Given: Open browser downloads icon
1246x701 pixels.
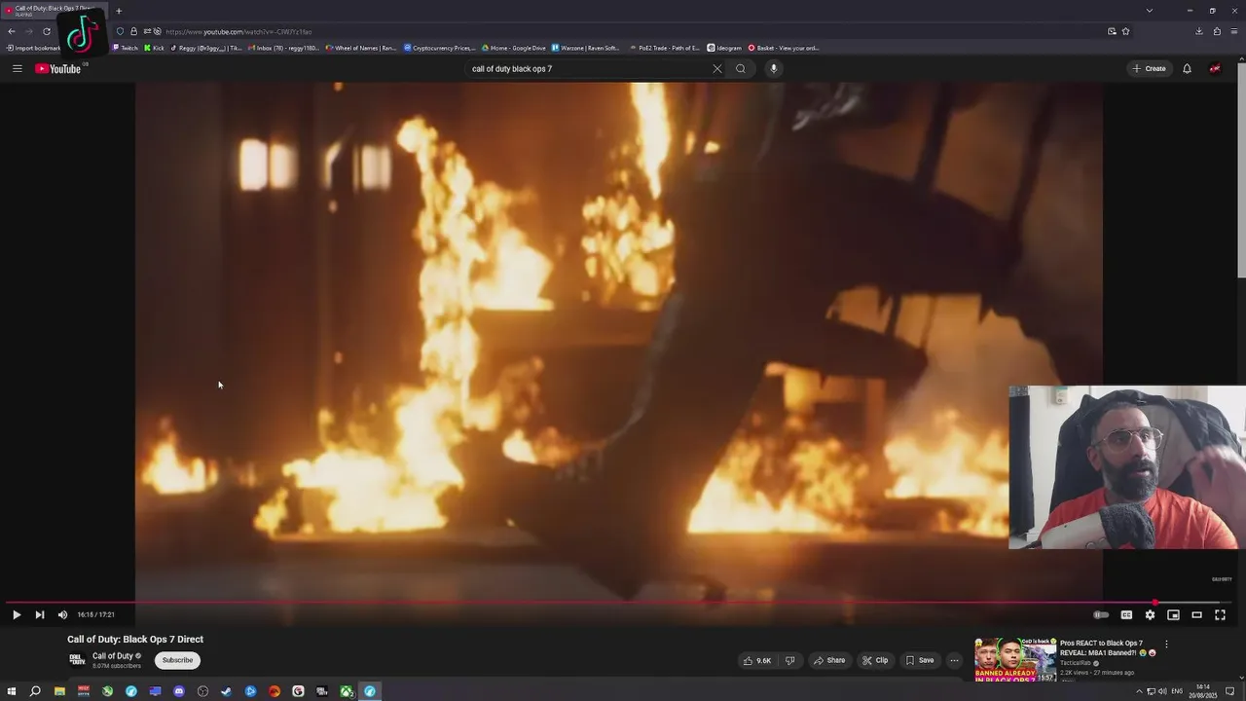Looking at the screenshot, I should pyautogui.click(x=1199, y=31).
